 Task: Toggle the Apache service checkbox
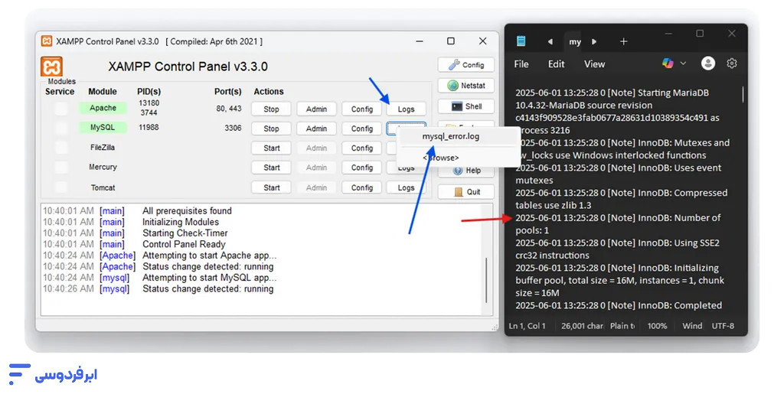[x=61, y=109]
